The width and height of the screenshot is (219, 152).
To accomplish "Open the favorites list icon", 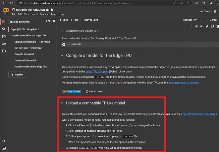I will (204, 3).
